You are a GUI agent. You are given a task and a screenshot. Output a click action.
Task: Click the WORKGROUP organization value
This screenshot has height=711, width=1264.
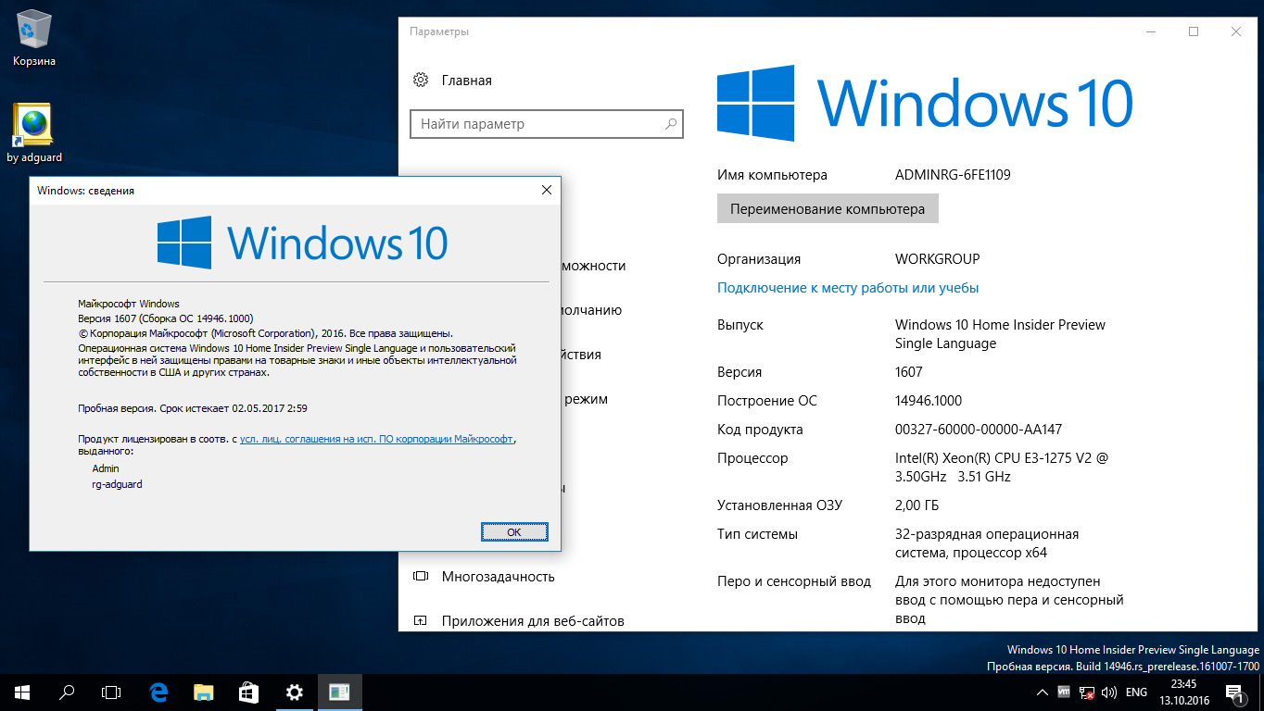point(937,259)
